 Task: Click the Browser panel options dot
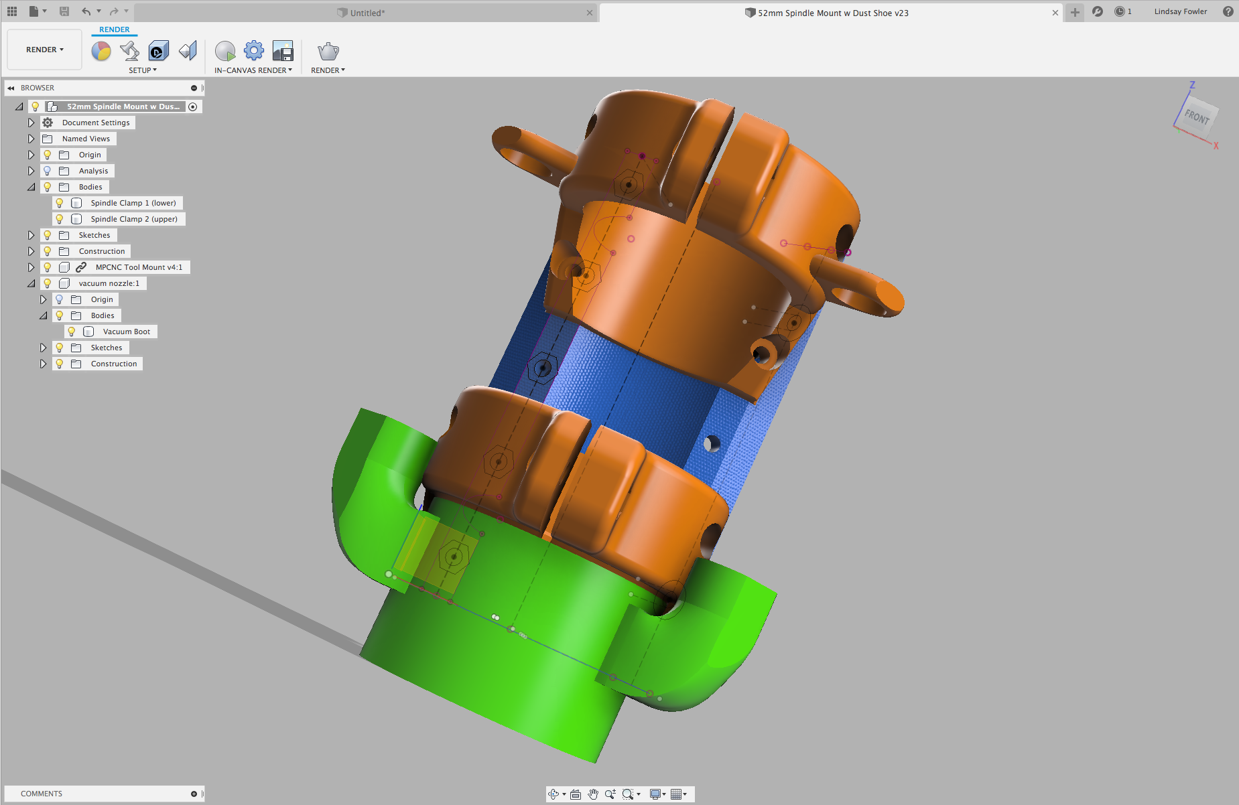194,88
